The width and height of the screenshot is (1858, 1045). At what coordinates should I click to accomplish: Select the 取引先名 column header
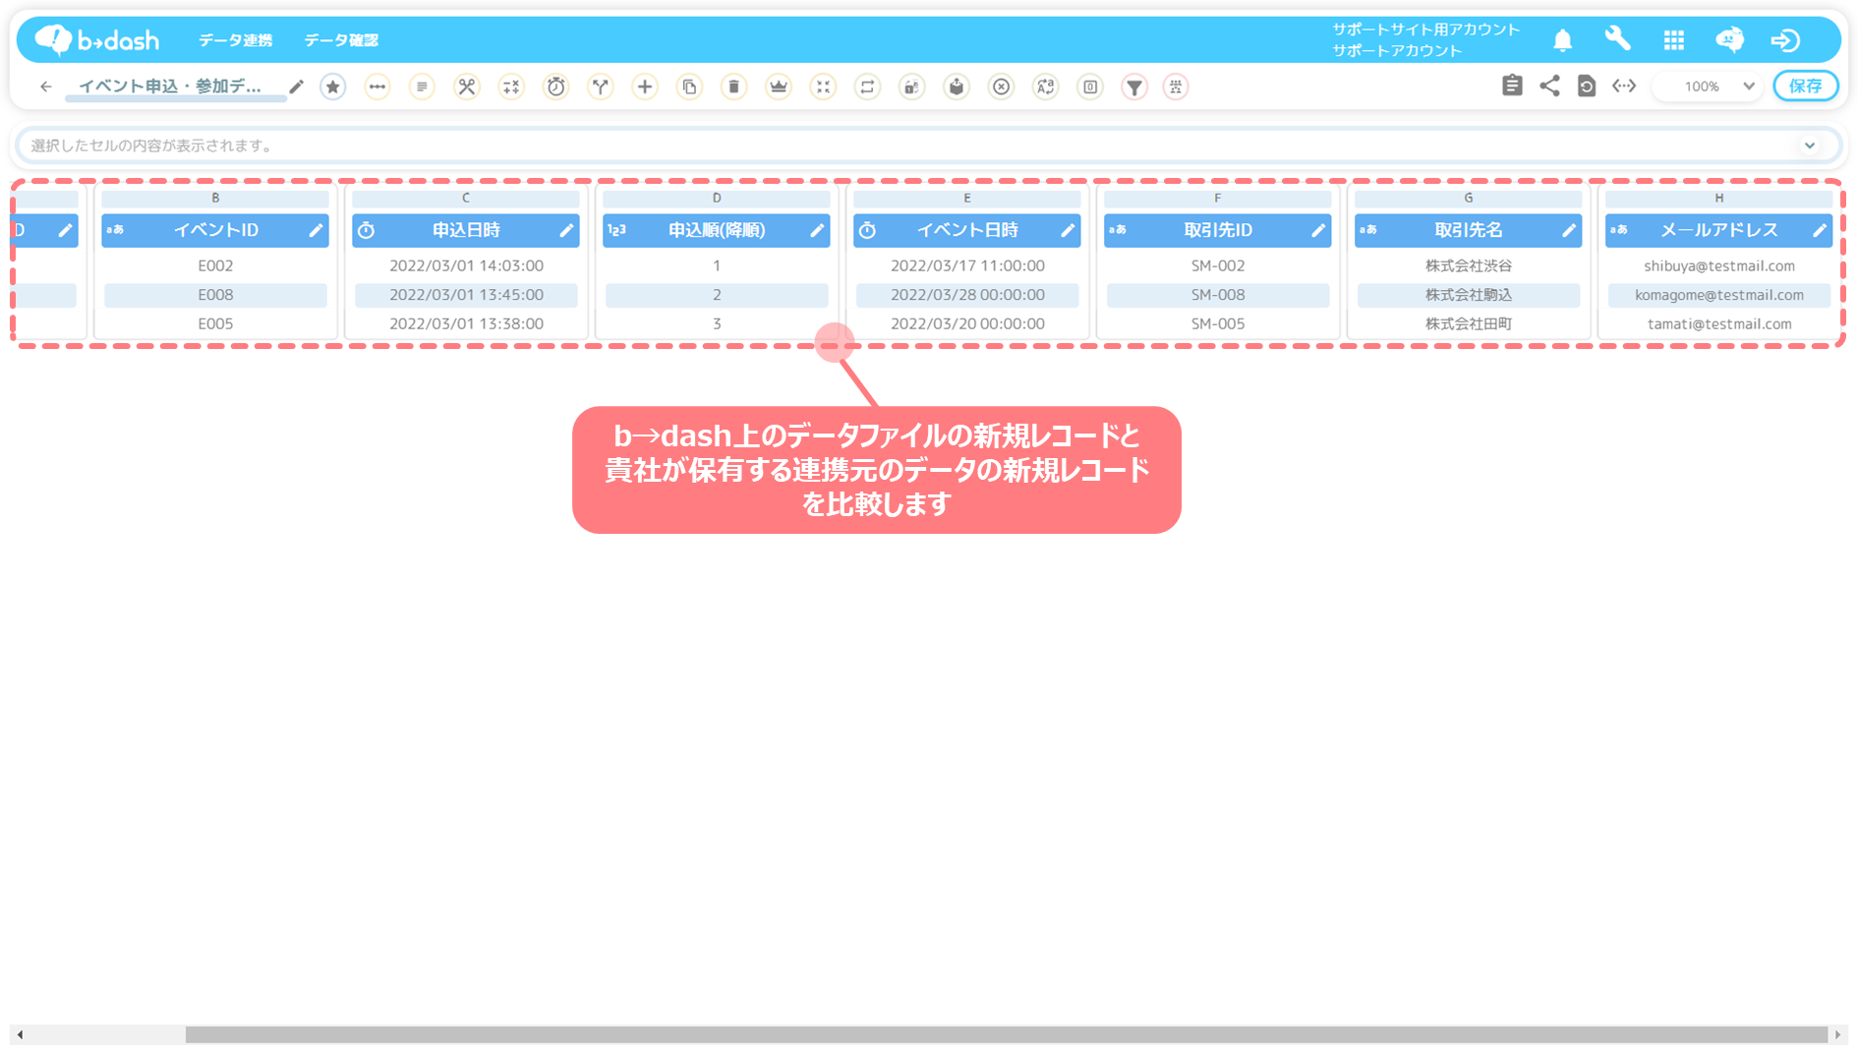[x=1469, y=230]
